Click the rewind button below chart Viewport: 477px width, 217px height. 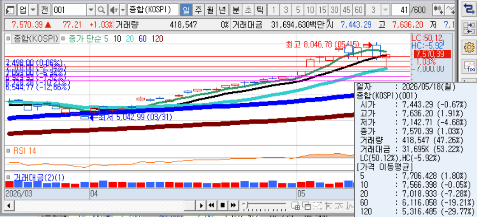tap(212, 206)
